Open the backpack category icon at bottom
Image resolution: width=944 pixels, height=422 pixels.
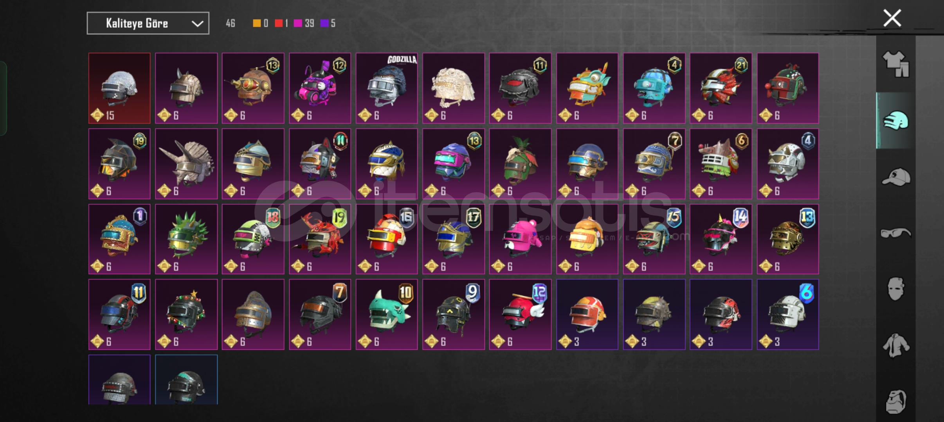point(895,401)
